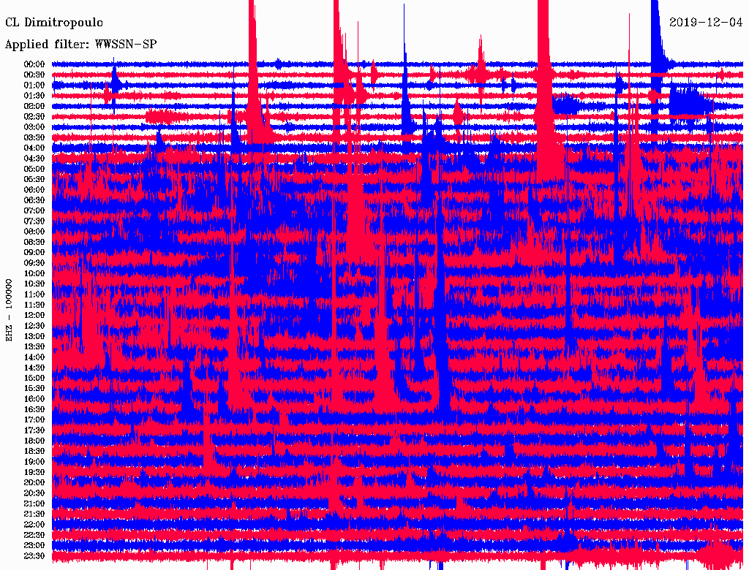Select the 18:00 time label
749x570 pixels.
(x=34, y=441)
